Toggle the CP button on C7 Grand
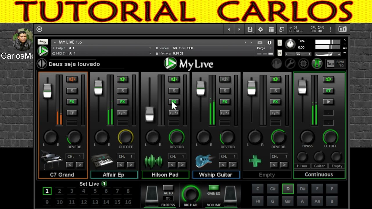The width and height of the screenshot is (372, 209). [x=72, y=113]
